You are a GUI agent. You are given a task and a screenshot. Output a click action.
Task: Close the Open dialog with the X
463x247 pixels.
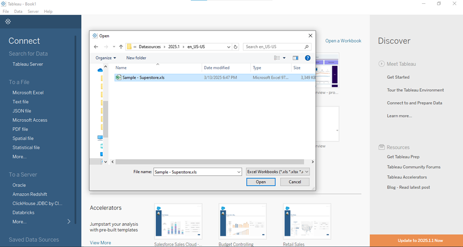pos(311,36)
